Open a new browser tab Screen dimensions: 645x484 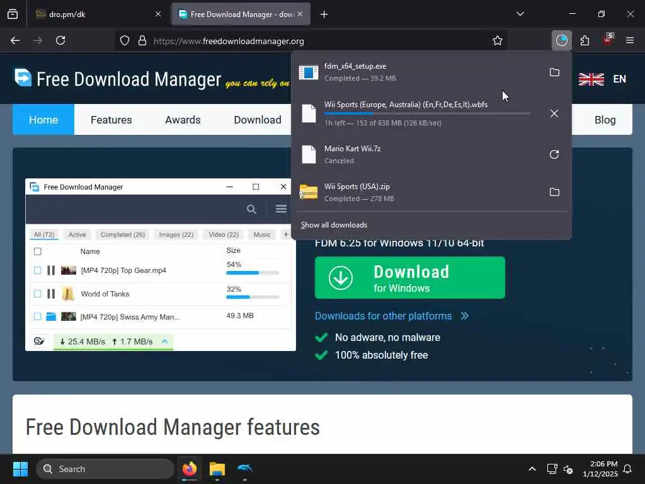324,14
